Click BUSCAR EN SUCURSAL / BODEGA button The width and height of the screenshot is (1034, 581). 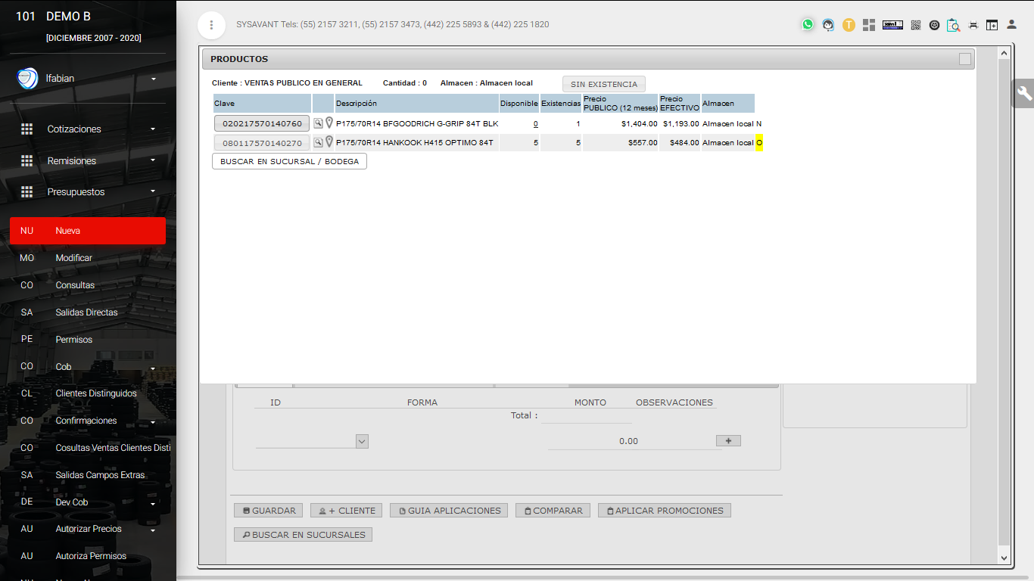tap(289, 161)
